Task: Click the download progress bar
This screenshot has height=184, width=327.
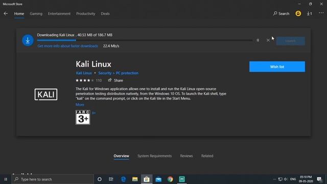Action: pyautogui.click(x=145, y=40)
